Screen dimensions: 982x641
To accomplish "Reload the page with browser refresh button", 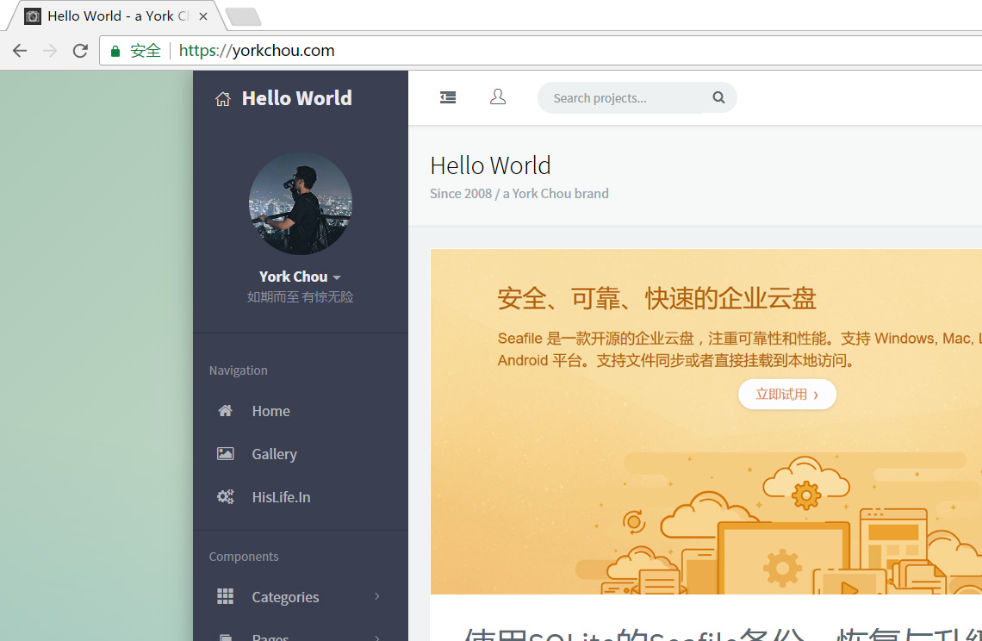I will pyautogui.click(x=80, y=51).
